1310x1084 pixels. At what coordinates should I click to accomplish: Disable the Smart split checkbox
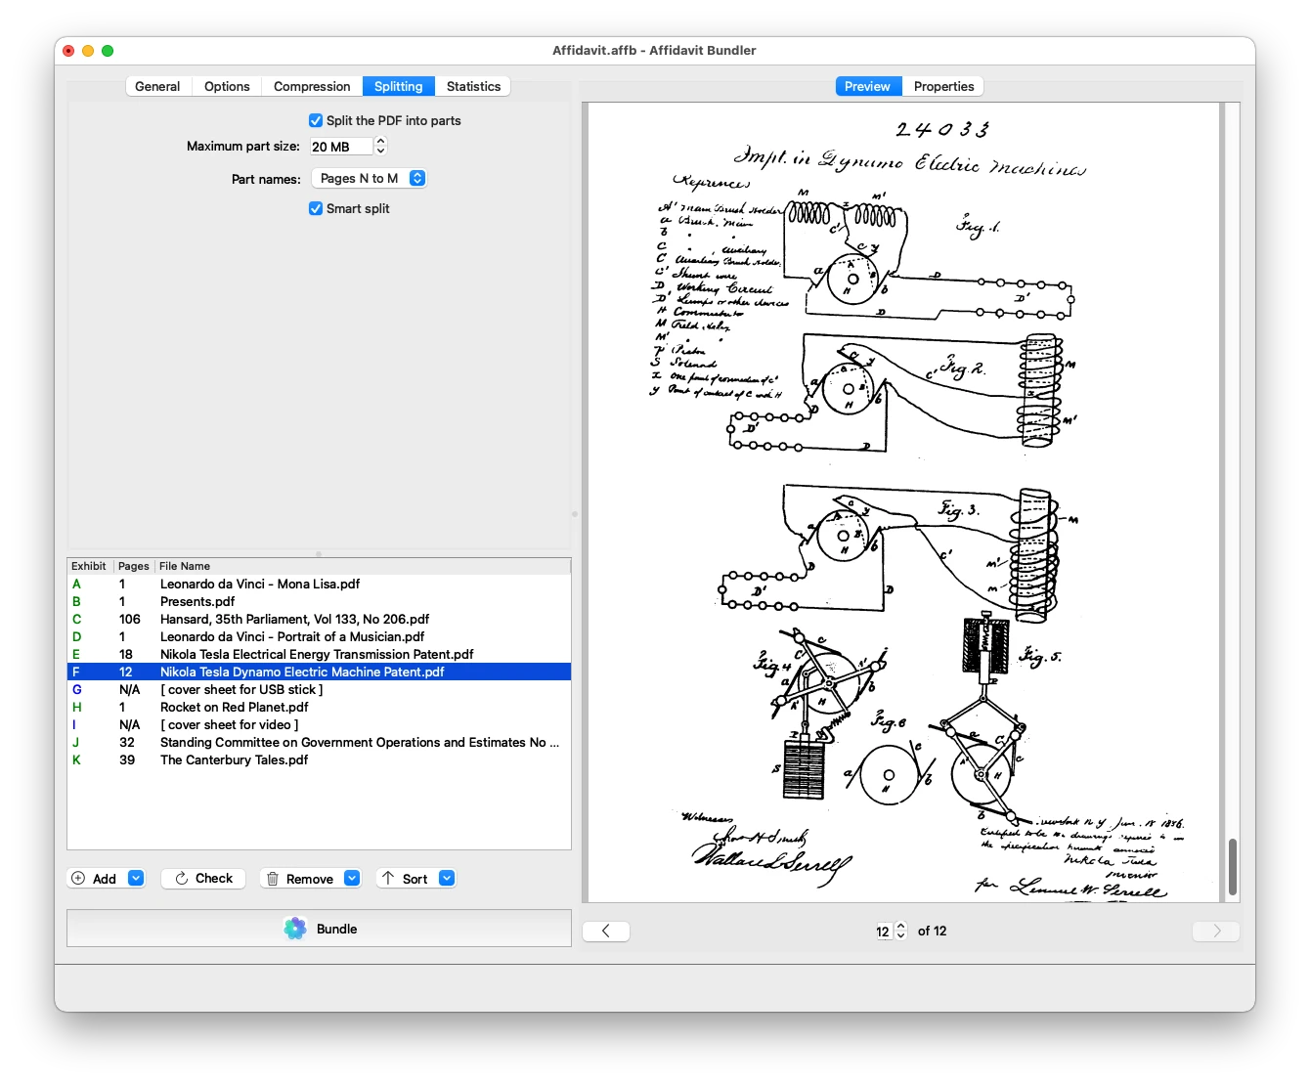point(316,208)
